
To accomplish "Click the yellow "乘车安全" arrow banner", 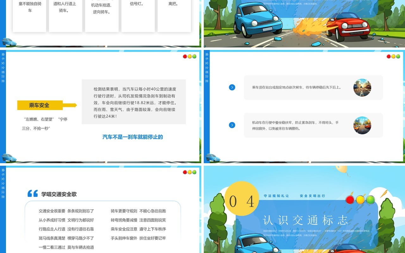I will click(x=47, y=105).
